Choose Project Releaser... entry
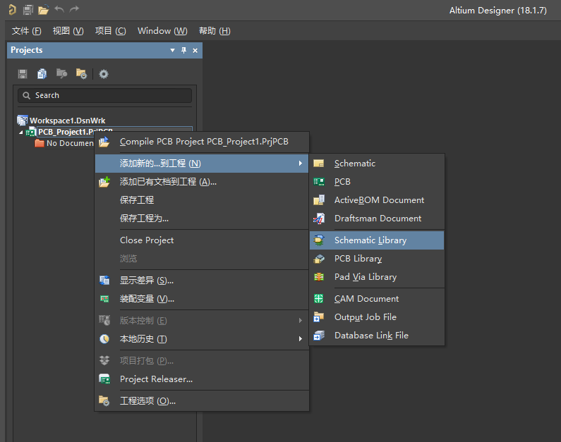Image resolution: width=561 pixels, height=442 pixels. [202, 379]
